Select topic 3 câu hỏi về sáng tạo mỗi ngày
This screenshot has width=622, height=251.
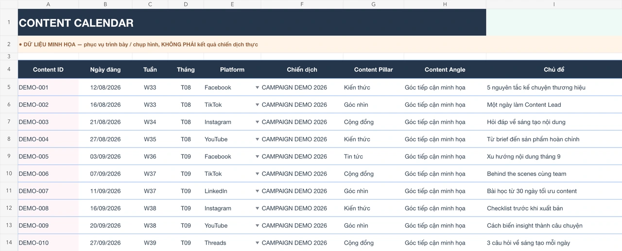point(554,243)
